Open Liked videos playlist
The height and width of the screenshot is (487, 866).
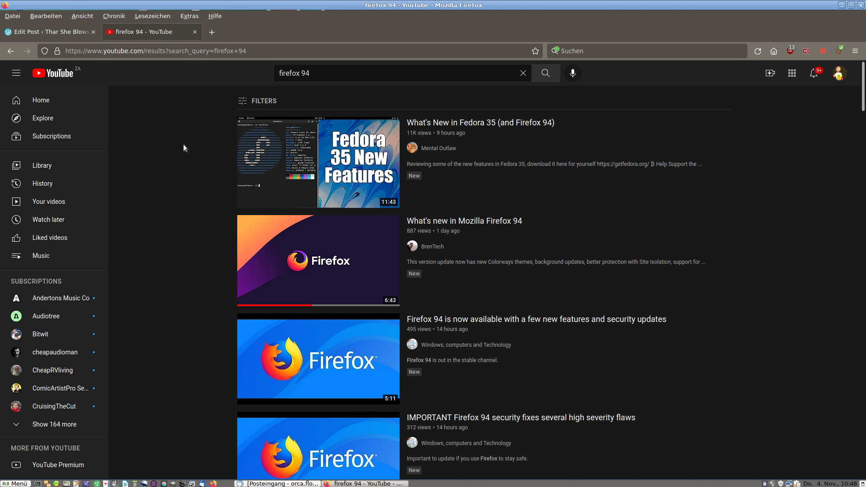[53, 238]
